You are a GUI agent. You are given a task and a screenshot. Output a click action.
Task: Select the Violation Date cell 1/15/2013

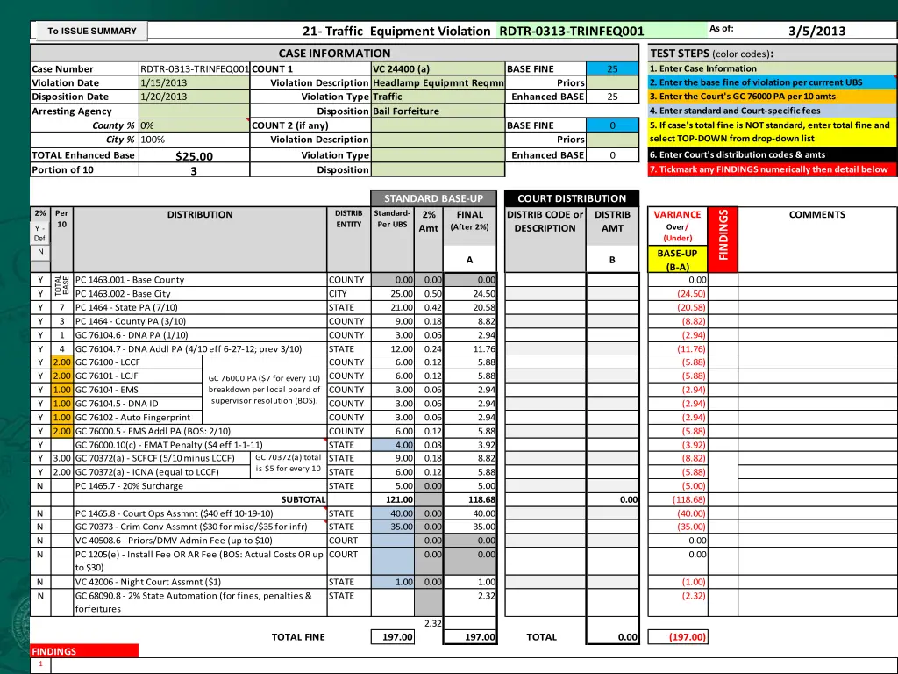click(194, 82)
